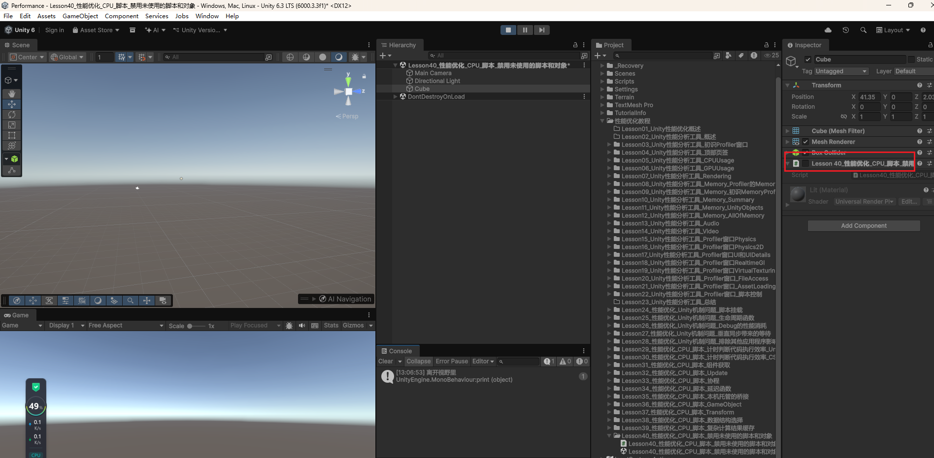934x458 pixels.
Task: Open the Tag dropdown showing Untagged
Action: click(x=841, y=71)
